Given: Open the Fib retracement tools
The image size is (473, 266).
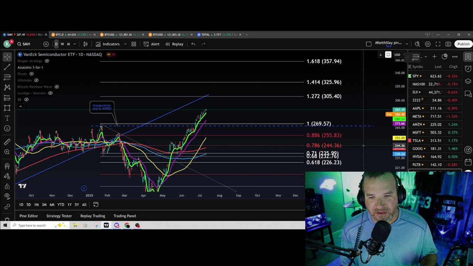Looking at the screenshot, I should [7, 77].
